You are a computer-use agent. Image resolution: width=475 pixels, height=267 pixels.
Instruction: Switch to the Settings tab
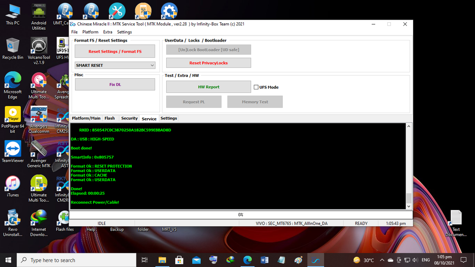point(169,118)
